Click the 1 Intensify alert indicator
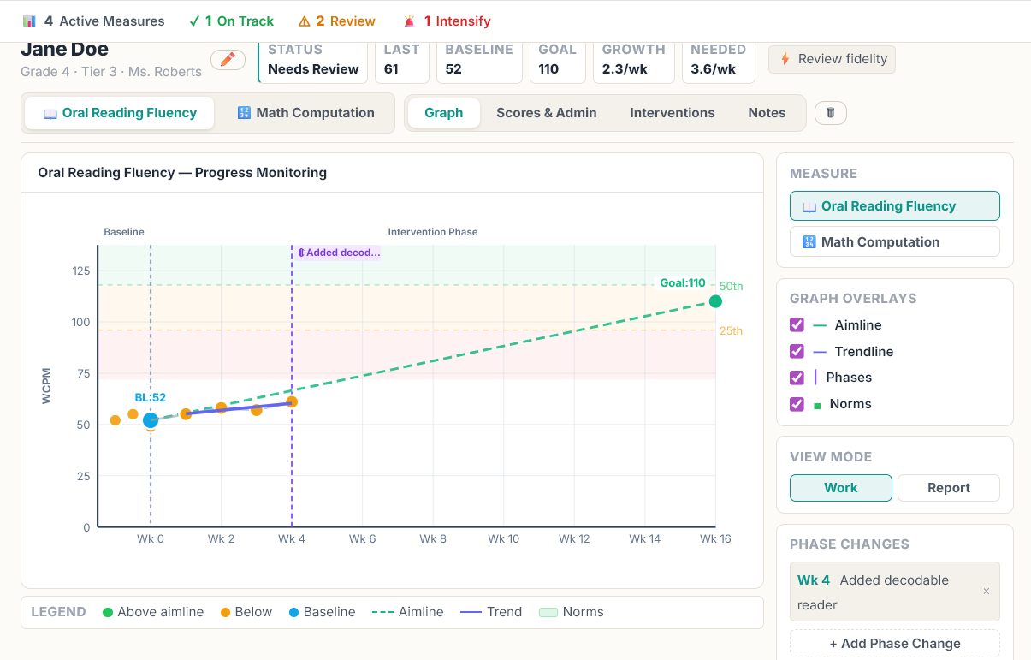This screenshot has height=660, width=1031. click(447, 21)
